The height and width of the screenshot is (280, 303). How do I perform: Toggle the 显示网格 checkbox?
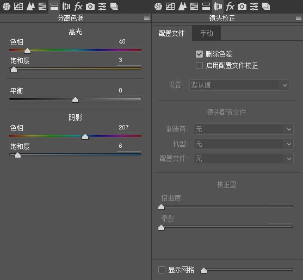pyautogui.click(x=162, y=270)
